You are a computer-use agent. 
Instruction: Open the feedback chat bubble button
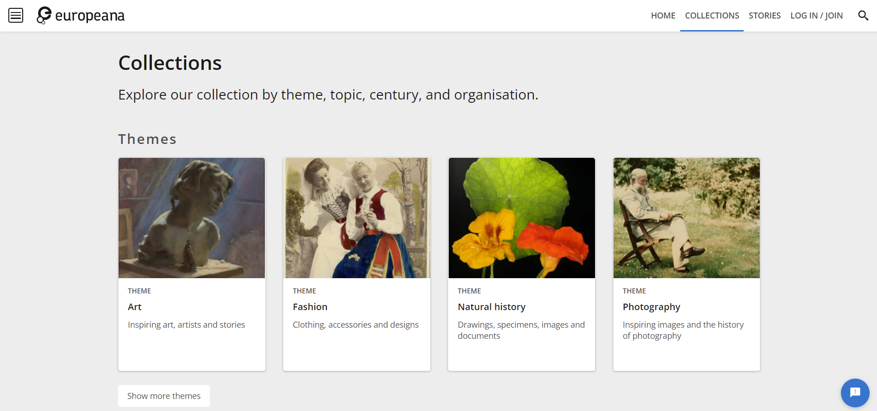point(855,392)
